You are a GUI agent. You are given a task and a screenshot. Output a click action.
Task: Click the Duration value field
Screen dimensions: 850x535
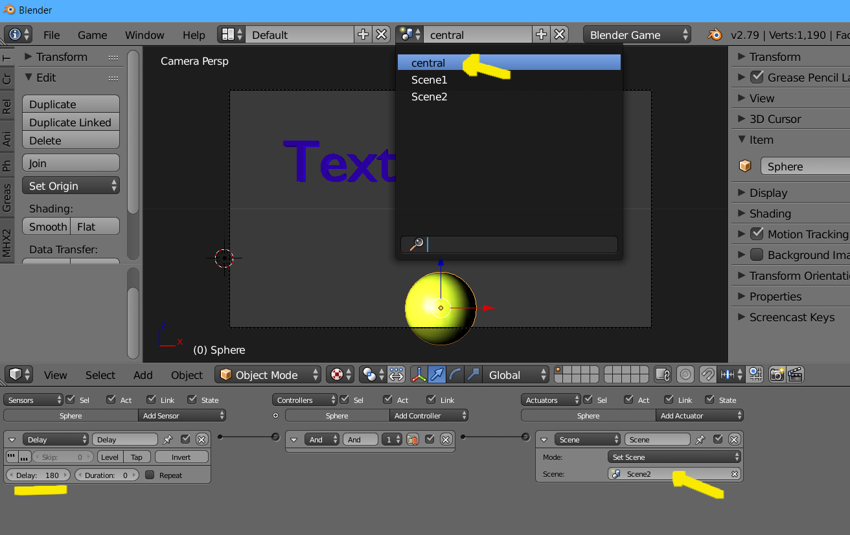[107, 475]
